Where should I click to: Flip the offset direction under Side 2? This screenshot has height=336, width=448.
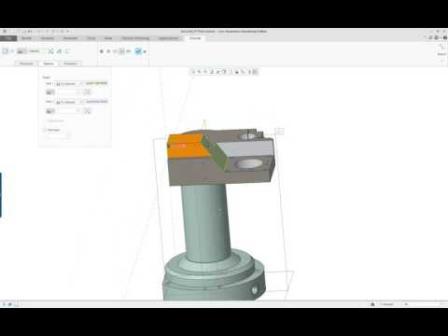(88, 111)
